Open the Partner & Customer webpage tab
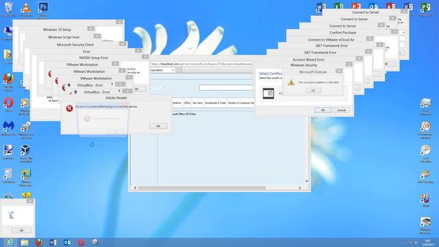Image resolution: width=439 pixels, height=247 pixels. 241,103
